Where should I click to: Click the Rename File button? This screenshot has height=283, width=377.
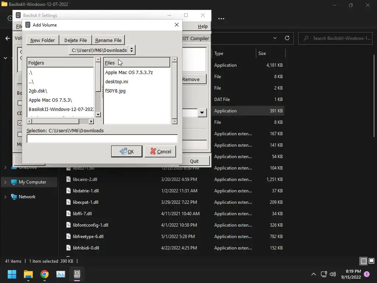click(x=108, y=40)
